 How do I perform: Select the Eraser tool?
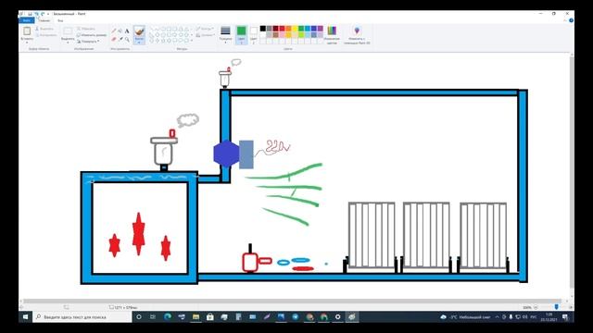tap(114, 39)
